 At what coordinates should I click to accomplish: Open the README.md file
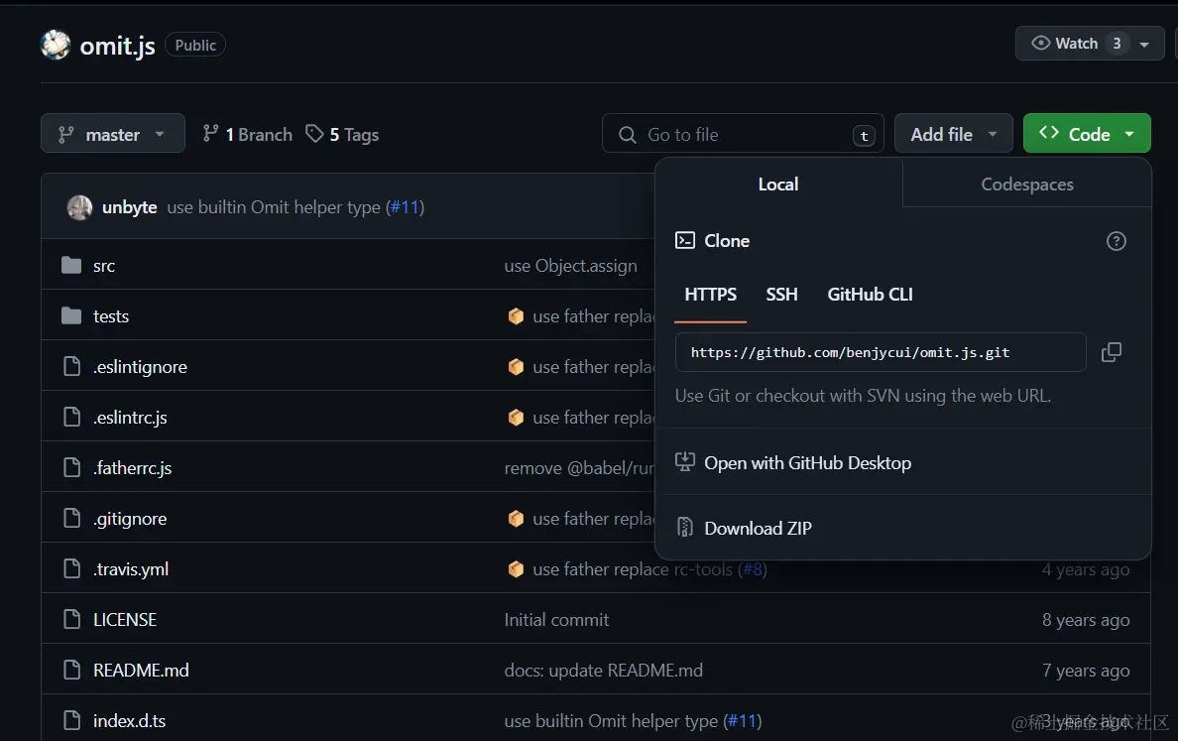(141, 670)
